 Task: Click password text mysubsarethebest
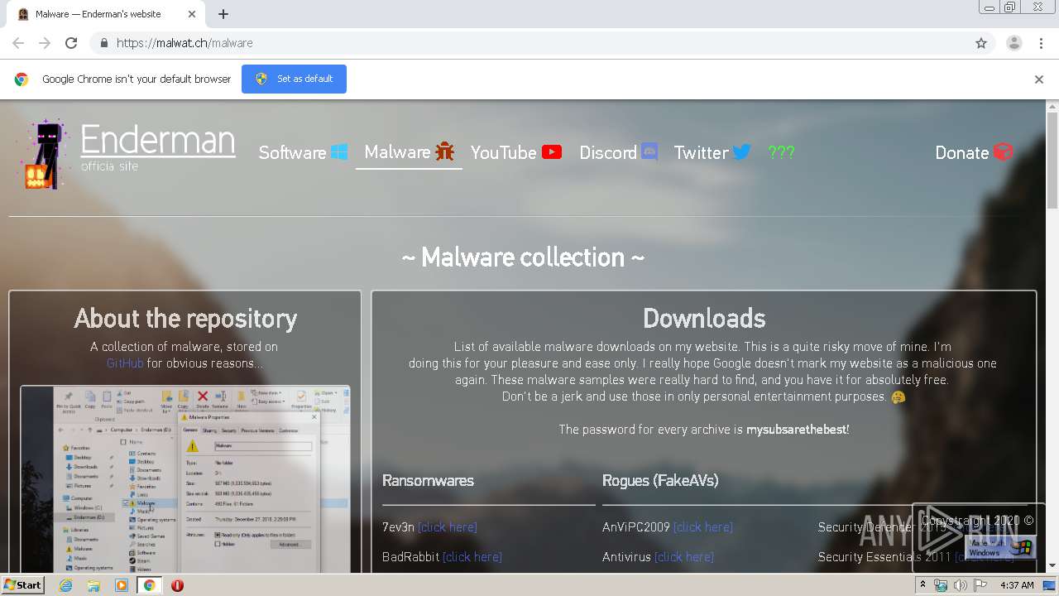[796, 430]
